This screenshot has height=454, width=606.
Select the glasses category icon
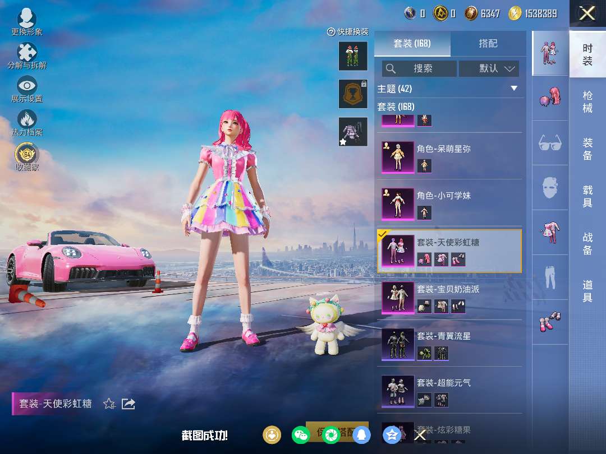pyautogui.click(x=549, y=142)
